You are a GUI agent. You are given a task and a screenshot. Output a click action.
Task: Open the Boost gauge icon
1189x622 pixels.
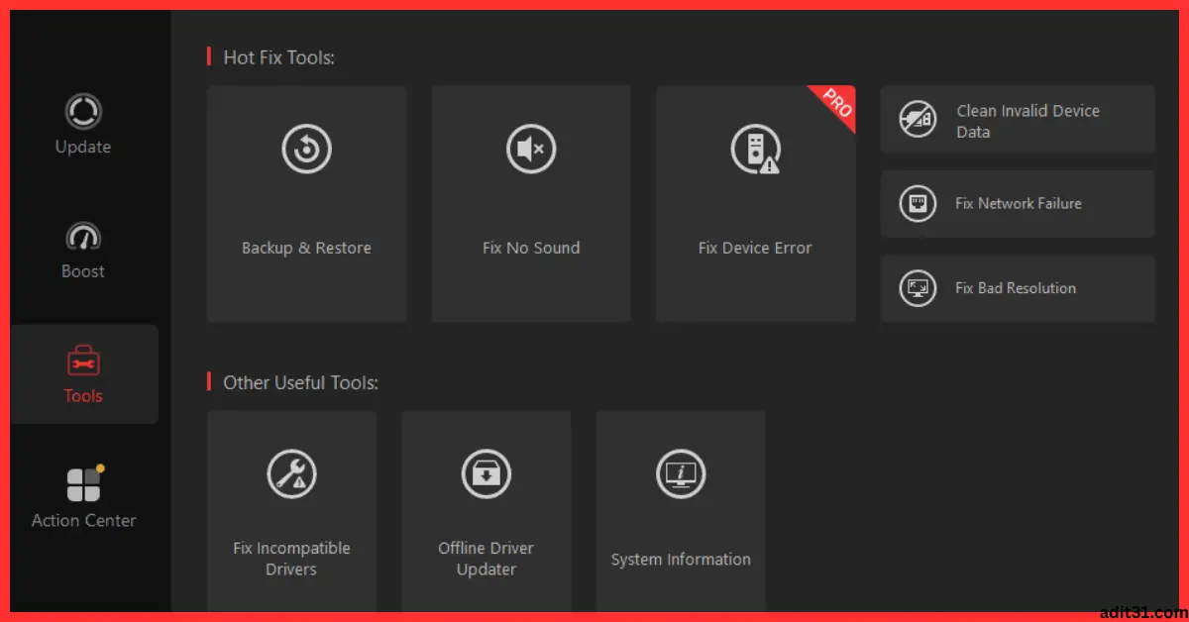83,237
